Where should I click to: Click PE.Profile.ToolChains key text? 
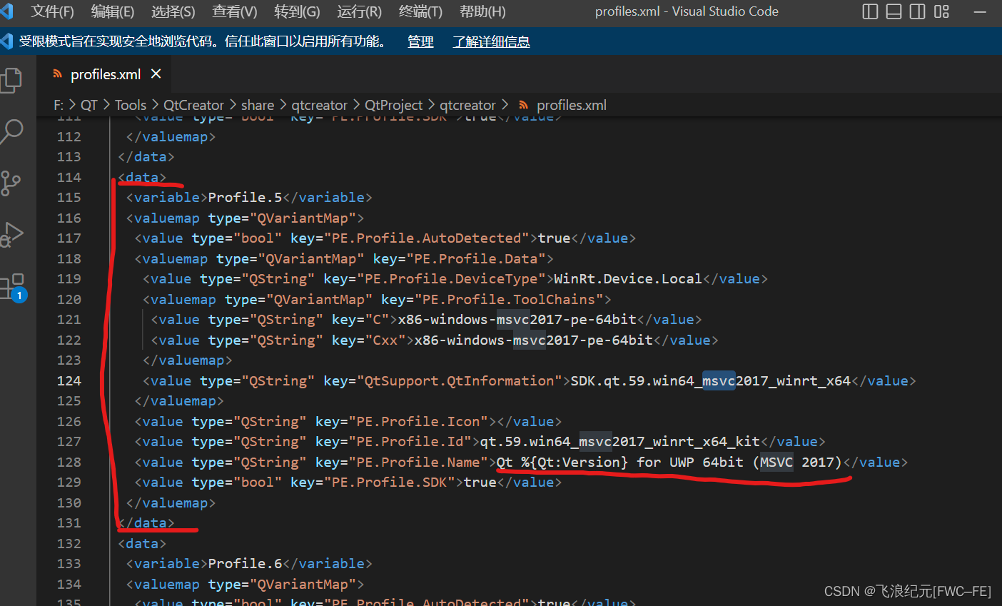(x=509, y=299)
